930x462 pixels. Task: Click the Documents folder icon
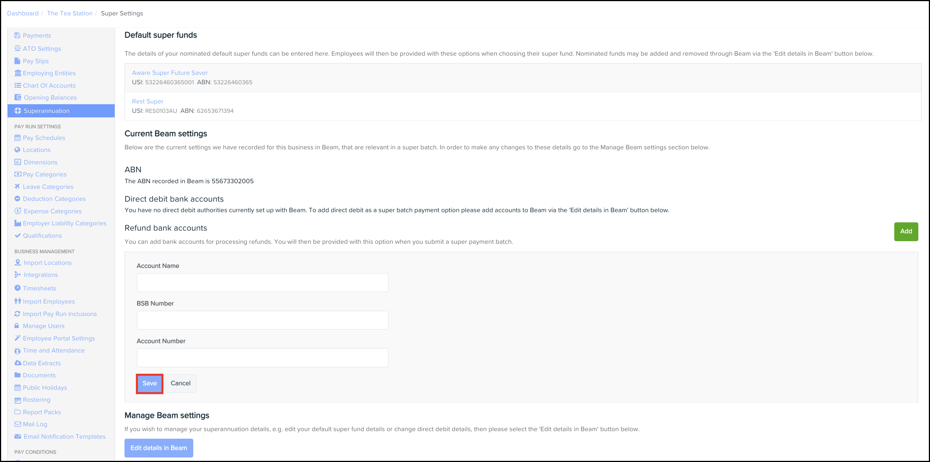[17, 375]
